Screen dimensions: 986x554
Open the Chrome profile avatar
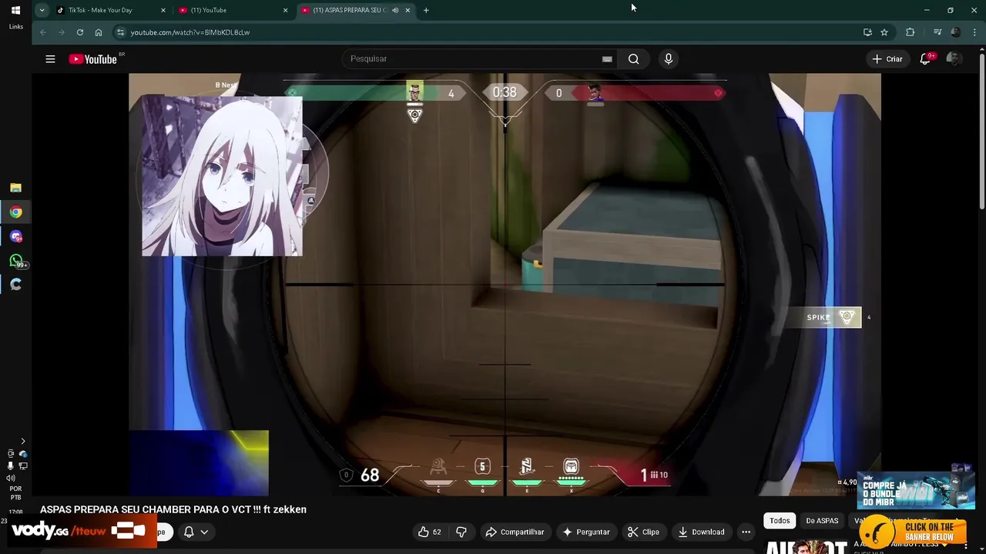[x=956, y=32]
